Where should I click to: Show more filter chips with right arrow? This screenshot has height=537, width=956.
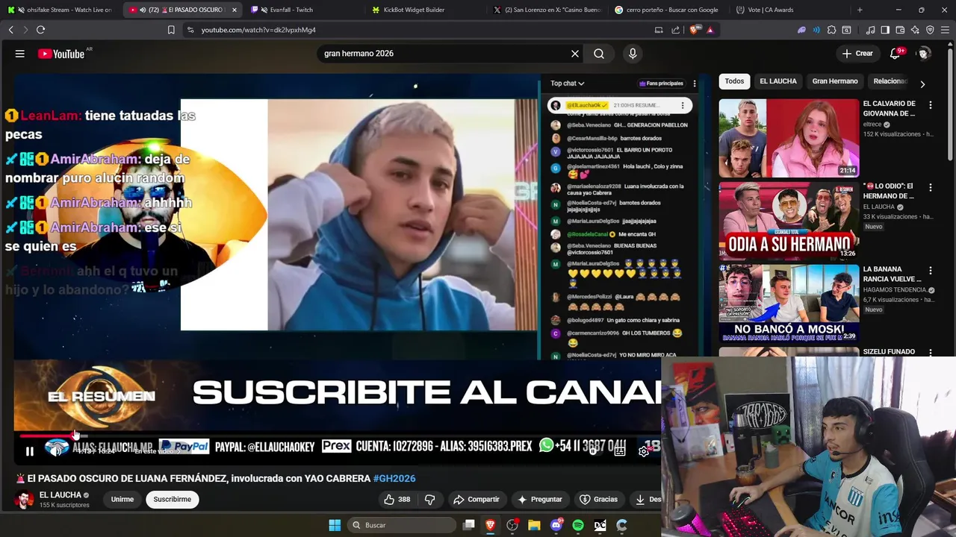click(x=922, y=84)
